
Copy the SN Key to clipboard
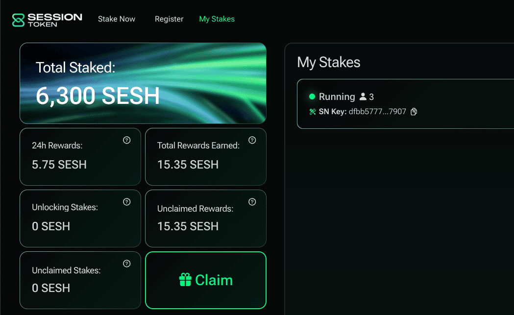pyautogui.click(x=414, y=112)
